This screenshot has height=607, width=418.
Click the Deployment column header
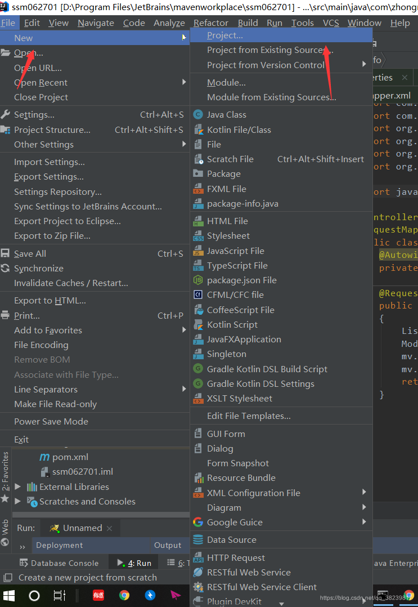click(x=59, y=545)
